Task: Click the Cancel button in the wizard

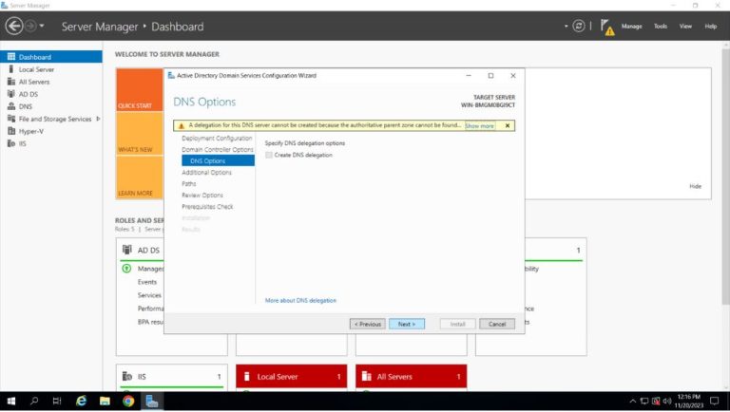Action: 497,324
